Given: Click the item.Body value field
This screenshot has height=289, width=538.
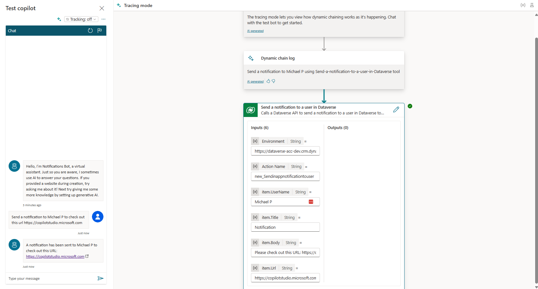Looking at the screenshot, I should (285, 253).
